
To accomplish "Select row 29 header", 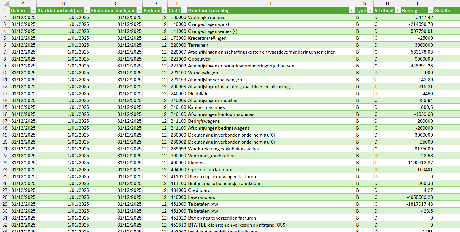I will [5, 204].
